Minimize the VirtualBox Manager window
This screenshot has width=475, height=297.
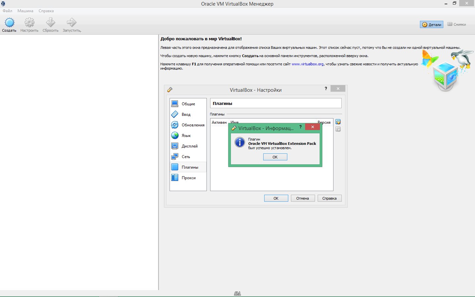446,3
